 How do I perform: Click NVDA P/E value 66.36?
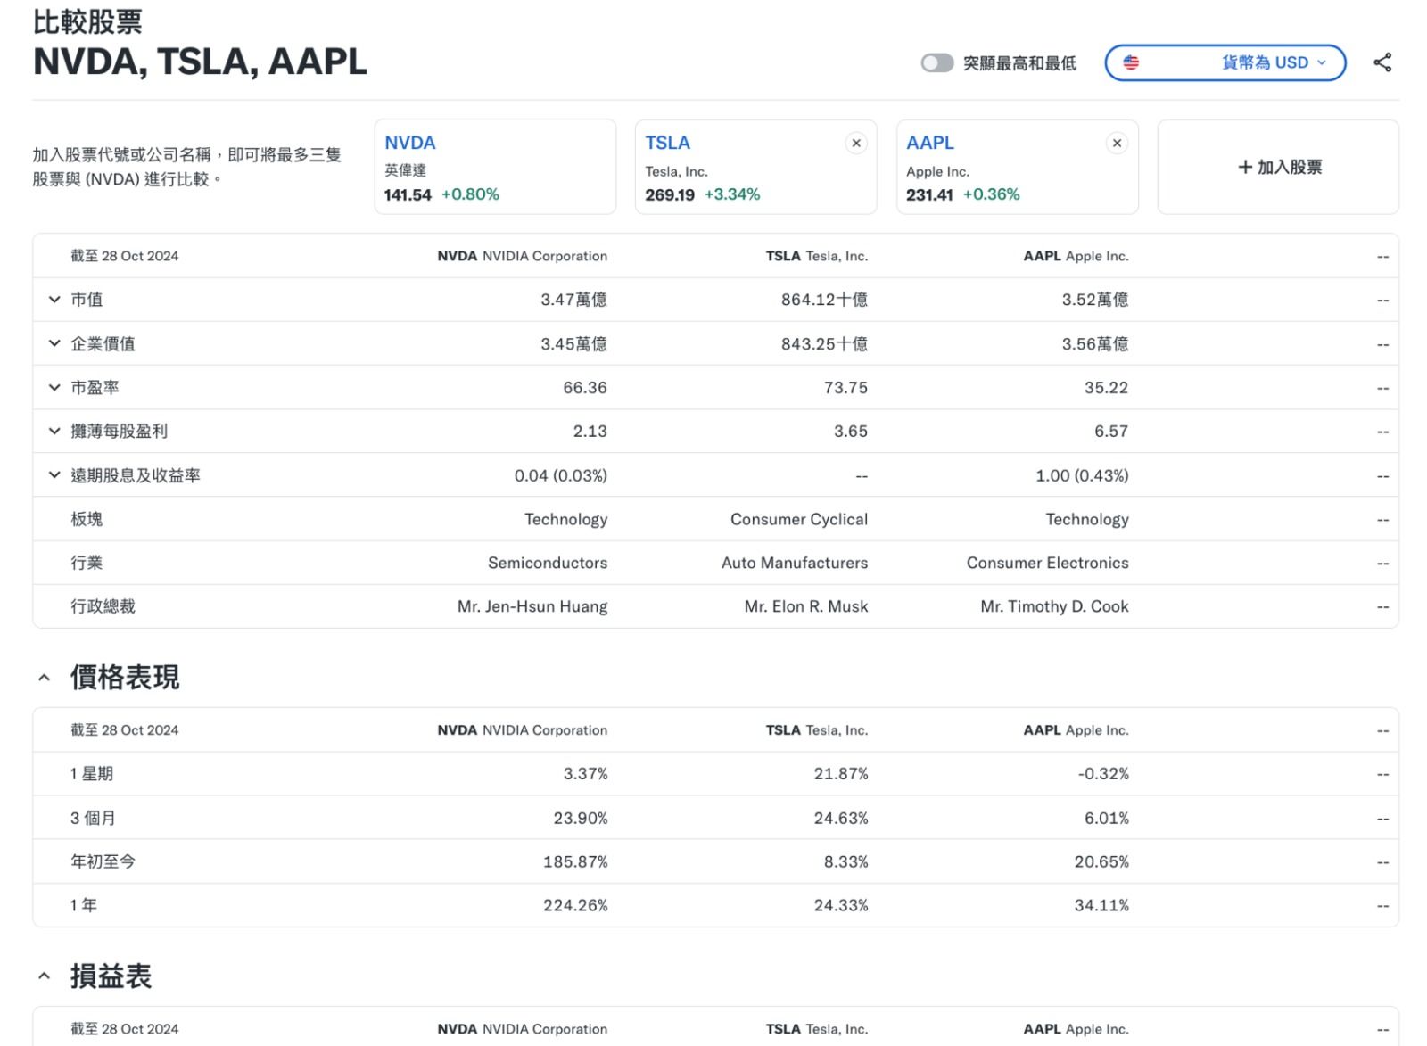pyautogui.click(x=585, y=387)
